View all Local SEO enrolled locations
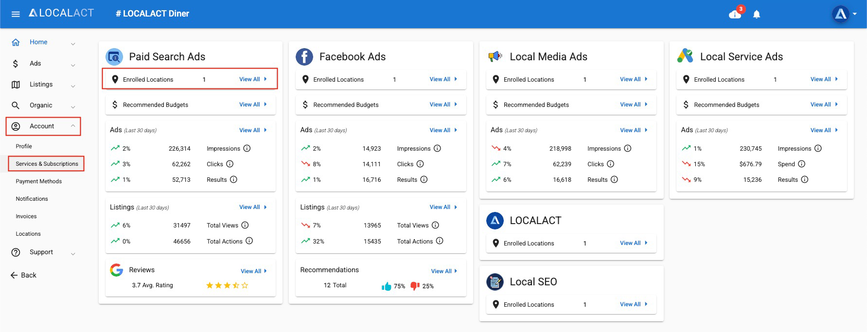This screenshot has height=332, width=867. pyautogui.click(x=634, y=304)
